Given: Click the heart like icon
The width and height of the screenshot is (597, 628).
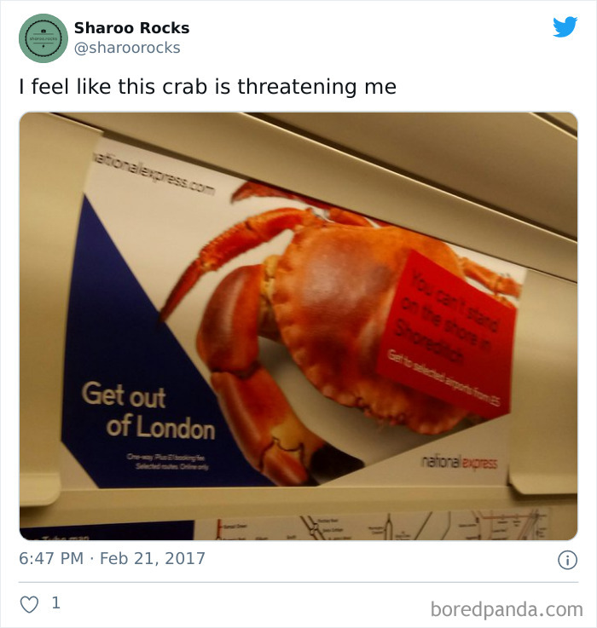Looking at the screenshot, I should pyautogui.click(x=29, y=604).
